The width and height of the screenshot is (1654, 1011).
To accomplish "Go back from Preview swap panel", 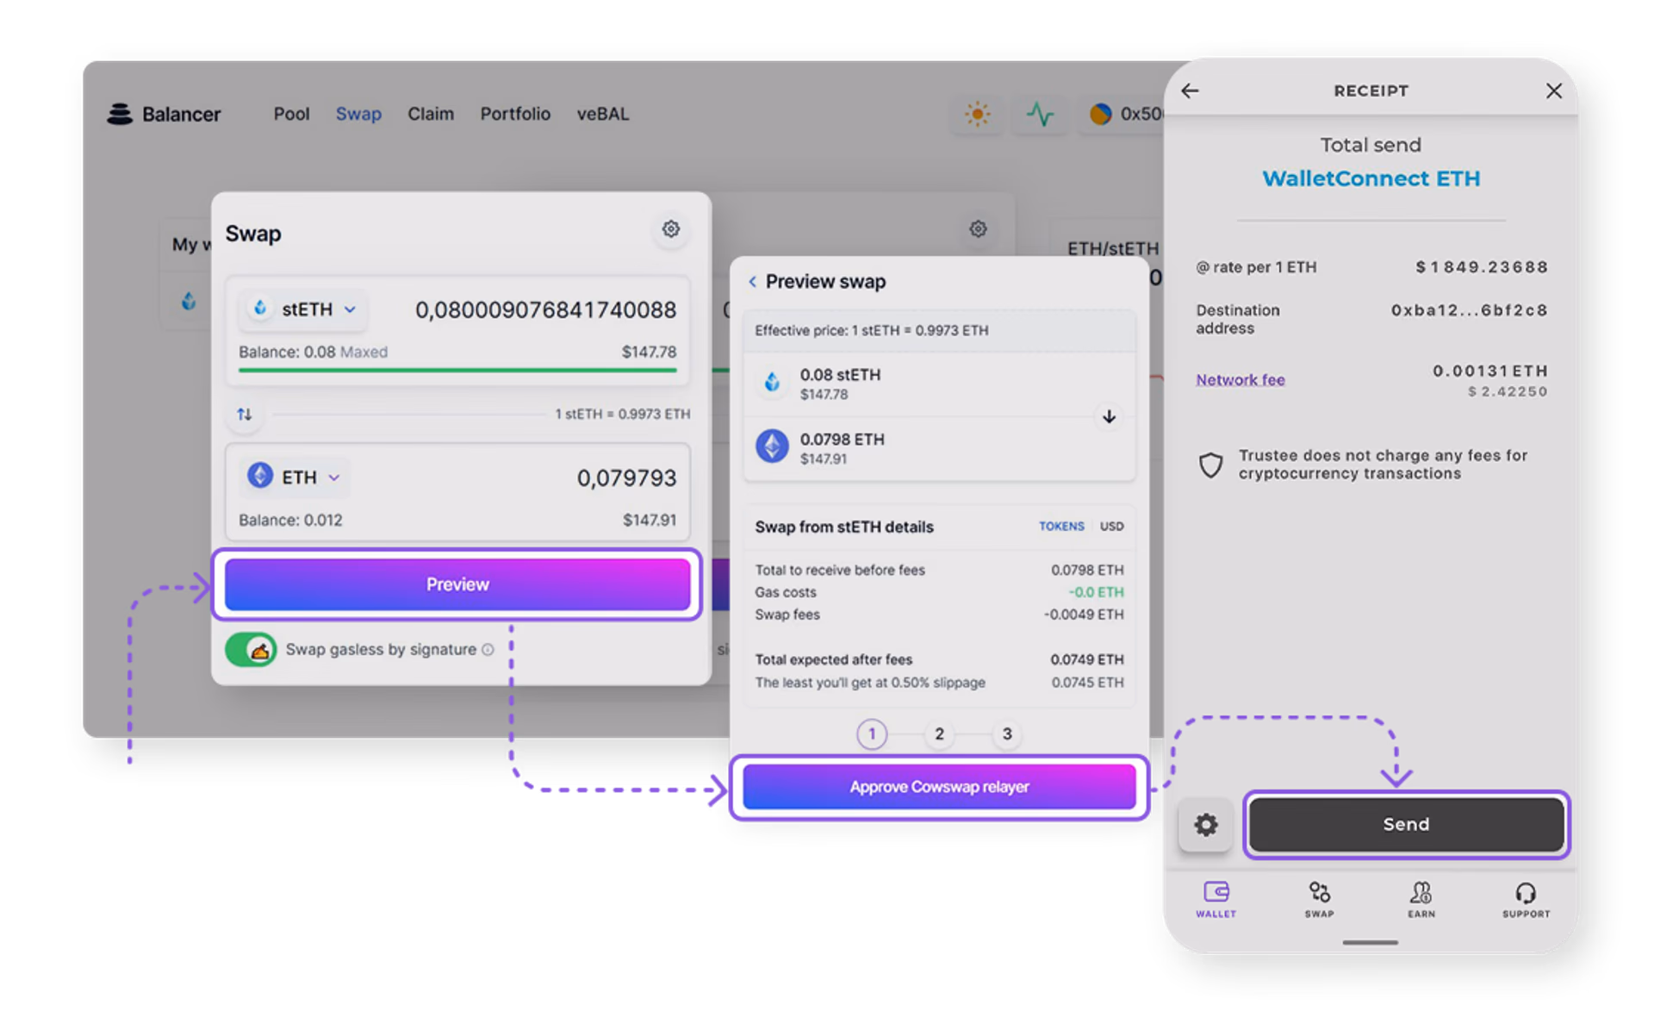I will click(x=752, y=282).
